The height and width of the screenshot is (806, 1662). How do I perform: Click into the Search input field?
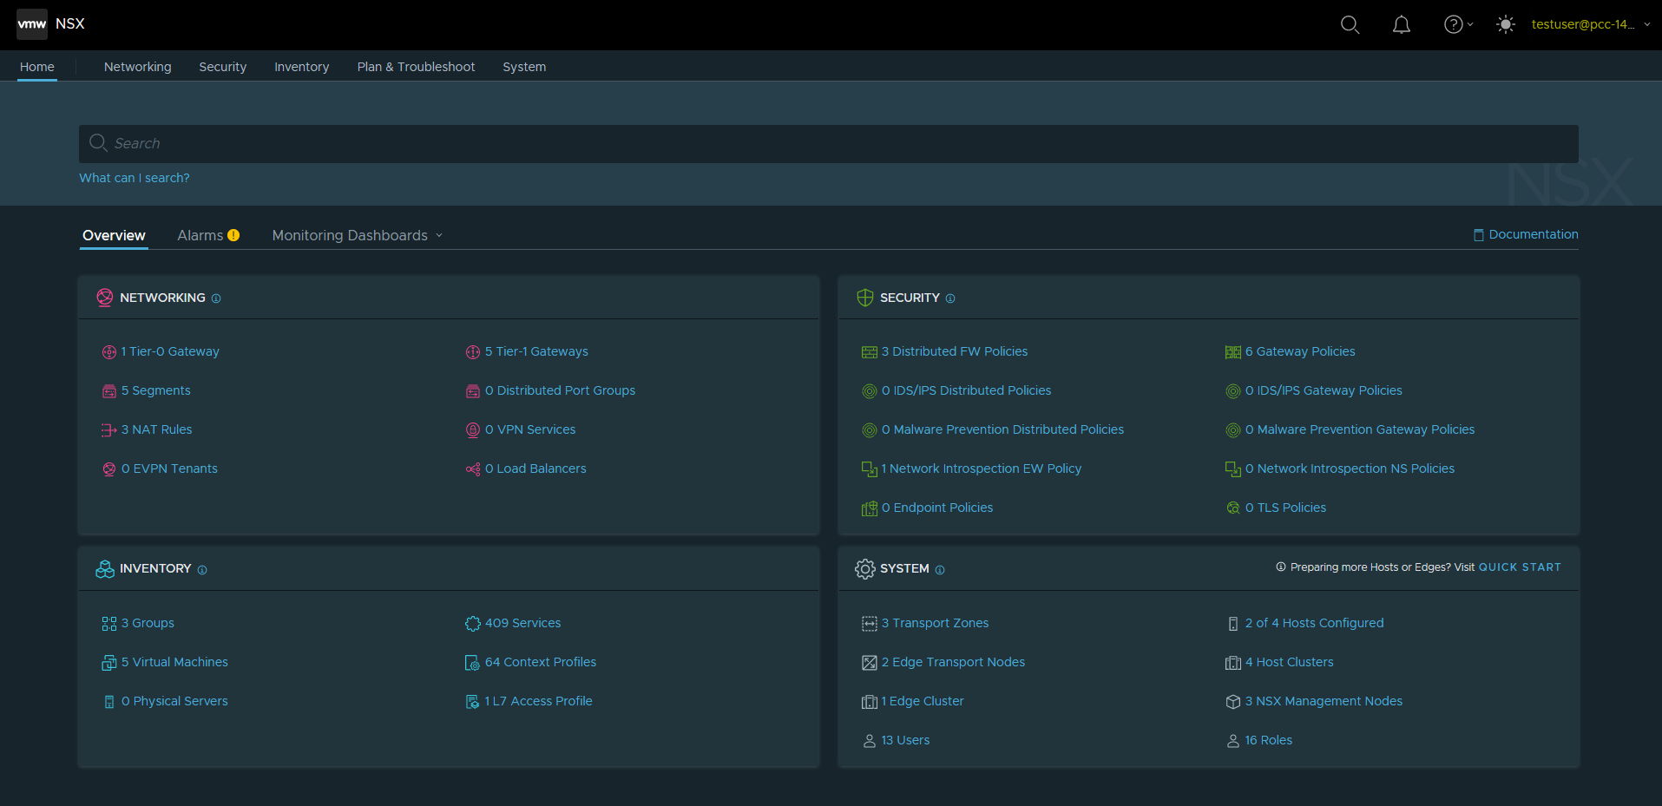pyautogui.click(x=829, y=144)
